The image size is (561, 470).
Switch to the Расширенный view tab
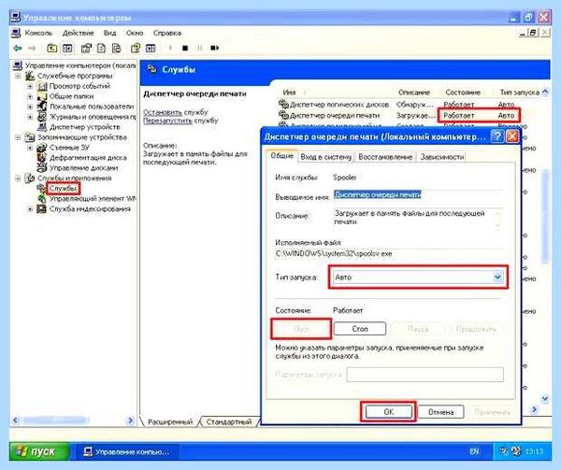click(x=169, y=421)
